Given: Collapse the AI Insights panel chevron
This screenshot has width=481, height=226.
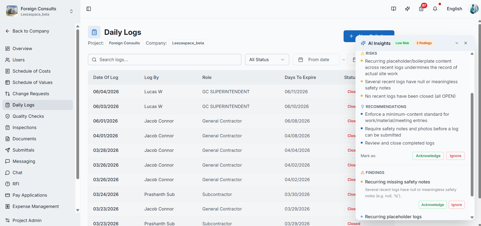Looking at the screenshot, I should click(457, 43).
